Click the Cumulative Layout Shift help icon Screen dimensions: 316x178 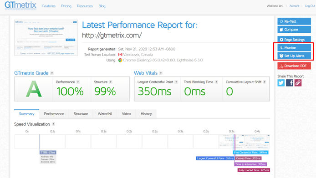pos(265,82)
